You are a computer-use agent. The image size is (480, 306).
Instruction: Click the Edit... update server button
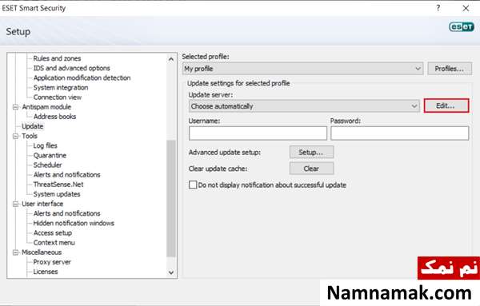pyautogui.click(x=446, y=105)
